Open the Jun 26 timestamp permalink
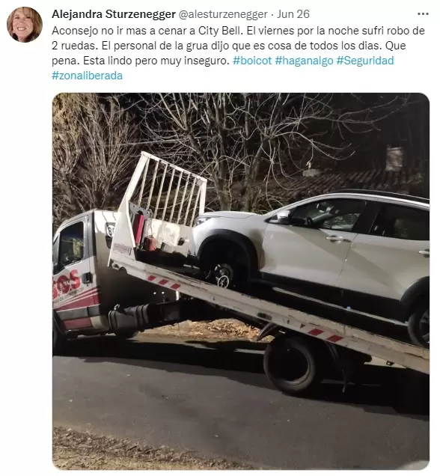Screen dimensions: 440x476 (x=293, y=14)
